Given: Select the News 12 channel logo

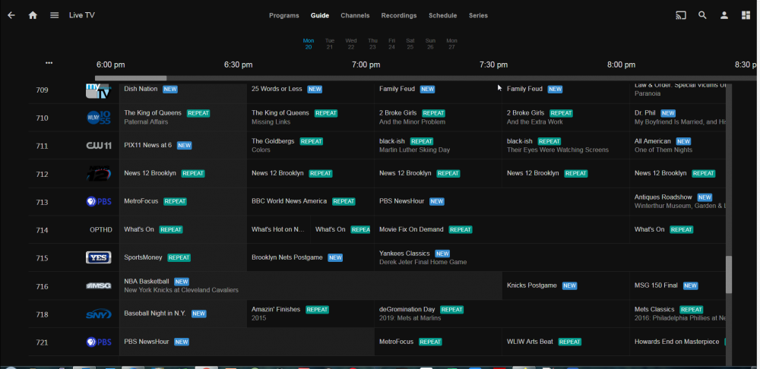Looking at the screenshot, I should pyautogui.click(x=98, y=173).
